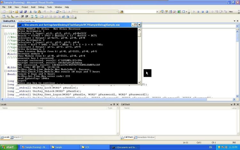This screenshot has height=150, width=240.
Task: Click the Find text input field
Action: tap(140, 12)
